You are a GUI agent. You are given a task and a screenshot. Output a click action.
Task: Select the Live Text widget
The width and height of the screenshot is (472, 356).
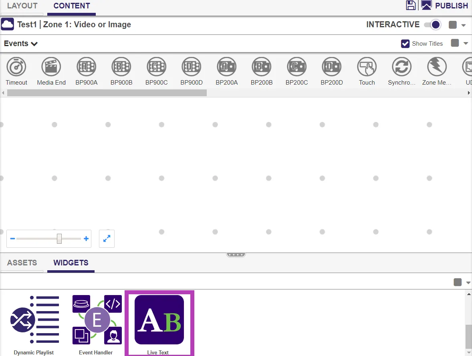(159, 320)
